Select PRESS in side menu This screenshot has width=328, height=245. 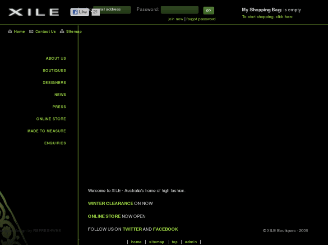[x=59, y=107]
